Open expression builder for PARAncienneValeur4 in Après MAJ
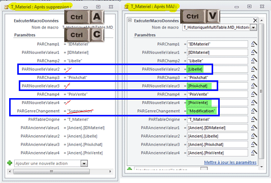 tap(254, 152)
